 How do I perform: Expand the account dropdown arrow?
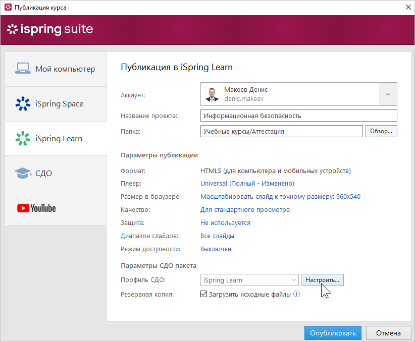tap(388, 94)
